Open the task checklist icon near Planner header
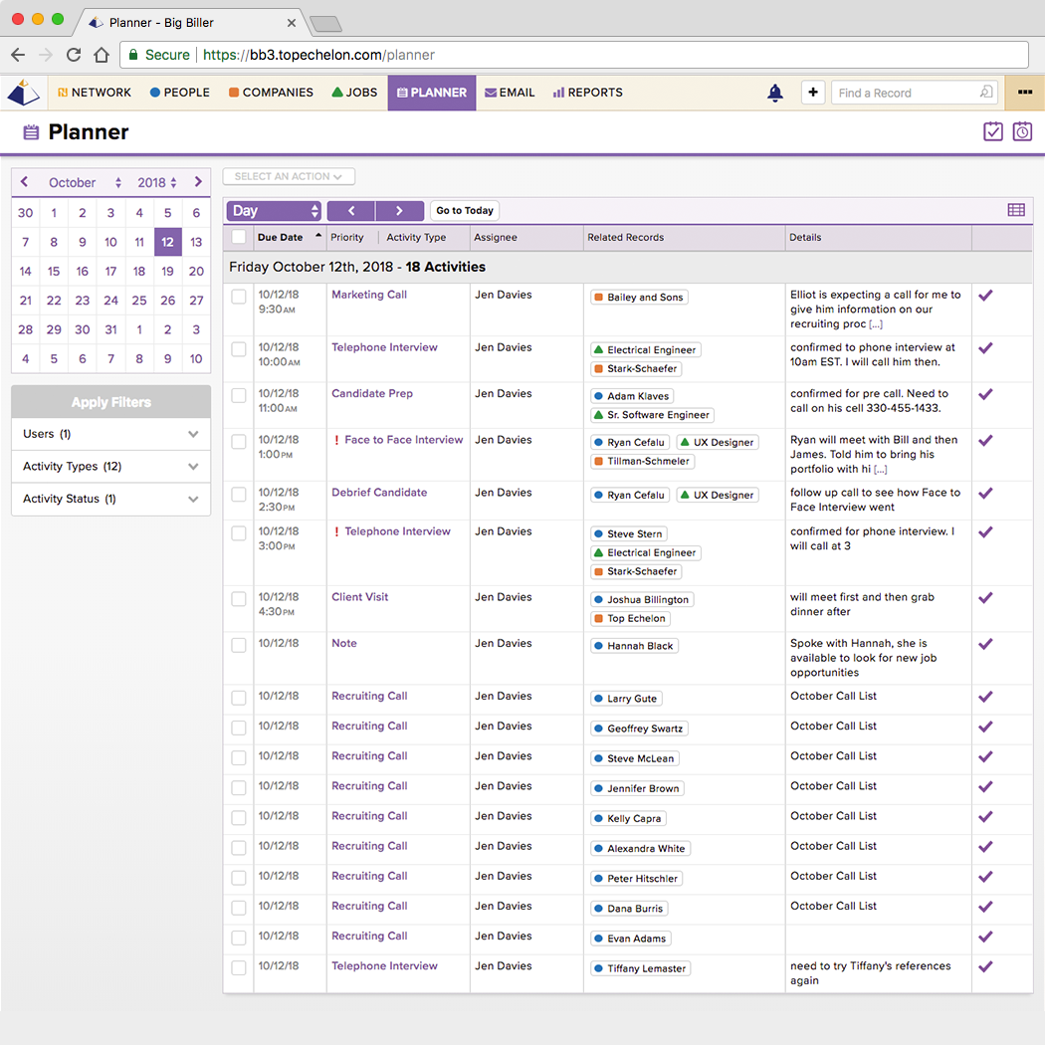The height and width of the screenshot is (1045, 1045). tap(992, 131)
